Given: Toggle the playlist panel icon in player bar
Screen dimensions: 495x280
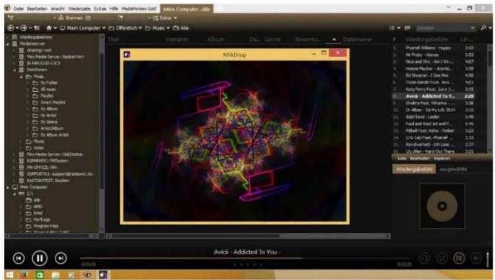Looking at the screenshot, I should [459, 258].
